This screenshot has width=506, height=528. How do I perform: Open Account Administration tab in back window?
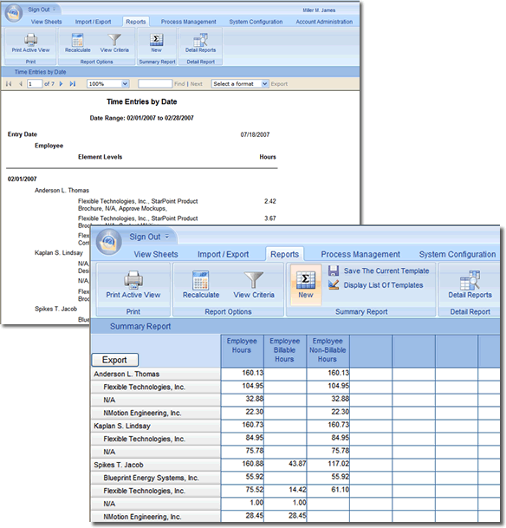tap(324, 22)
